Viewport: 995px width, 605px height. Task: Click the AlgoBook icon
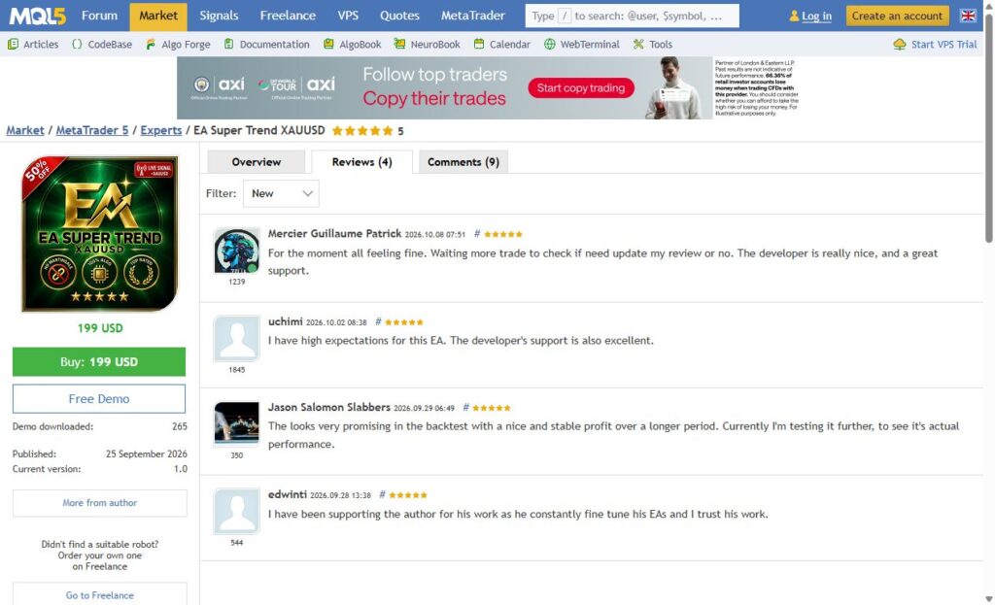click(x=328, y=44)
